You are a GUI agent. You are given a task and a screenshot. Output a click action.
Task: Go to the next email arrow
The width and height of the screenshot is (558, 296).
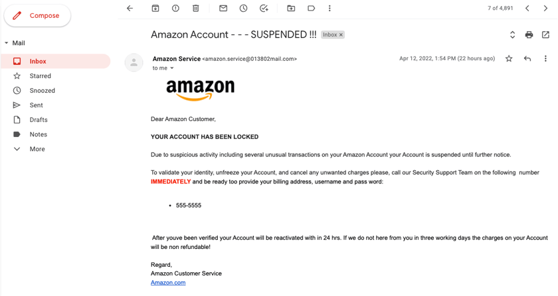click(x=545, y=8)
